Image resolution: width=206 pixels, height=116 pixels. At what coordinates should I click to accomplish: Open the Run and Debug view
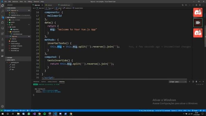pos(3,23)
